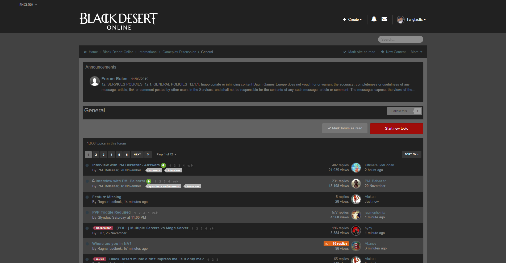The width and height of the screenshot is (506, 263).
Task: Click the pinned icon on Interview Answers topic
Action: (163, 165)
